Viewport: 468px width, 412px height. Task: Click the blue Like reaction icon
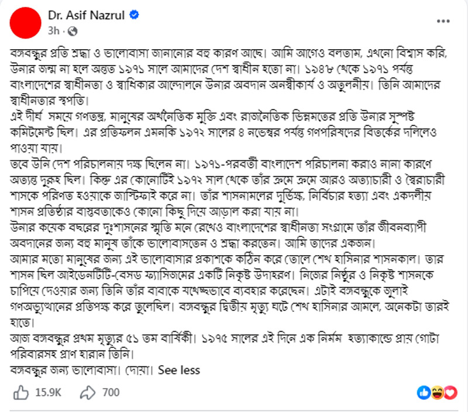click(424, 393)
